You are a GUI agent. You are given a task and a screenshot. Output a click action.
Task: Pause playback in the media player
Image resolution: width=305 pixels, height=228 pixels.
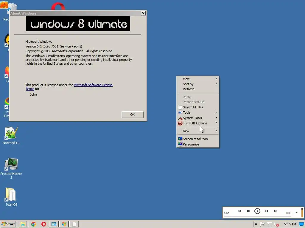coord(267,211)
